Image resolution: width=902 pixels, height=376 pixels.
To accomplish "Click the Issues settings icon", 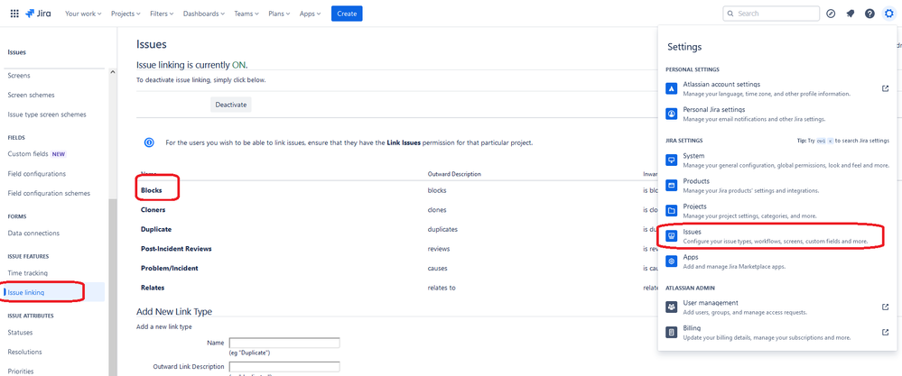I will tap(672, 236).
